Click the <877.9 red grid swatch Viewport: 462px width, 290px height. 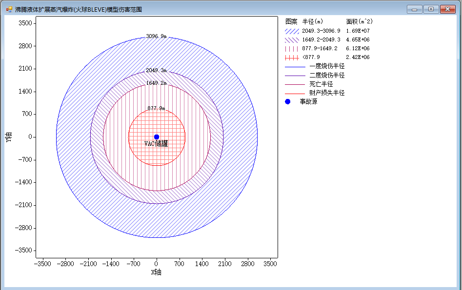pos(292,58)
